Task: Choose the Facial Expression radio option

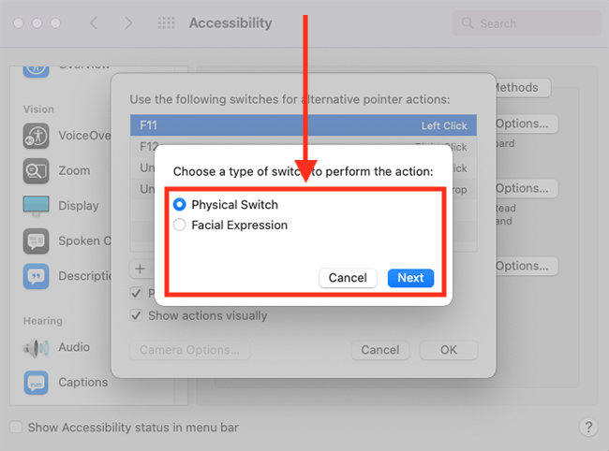Action: click(x=180, y=225)
